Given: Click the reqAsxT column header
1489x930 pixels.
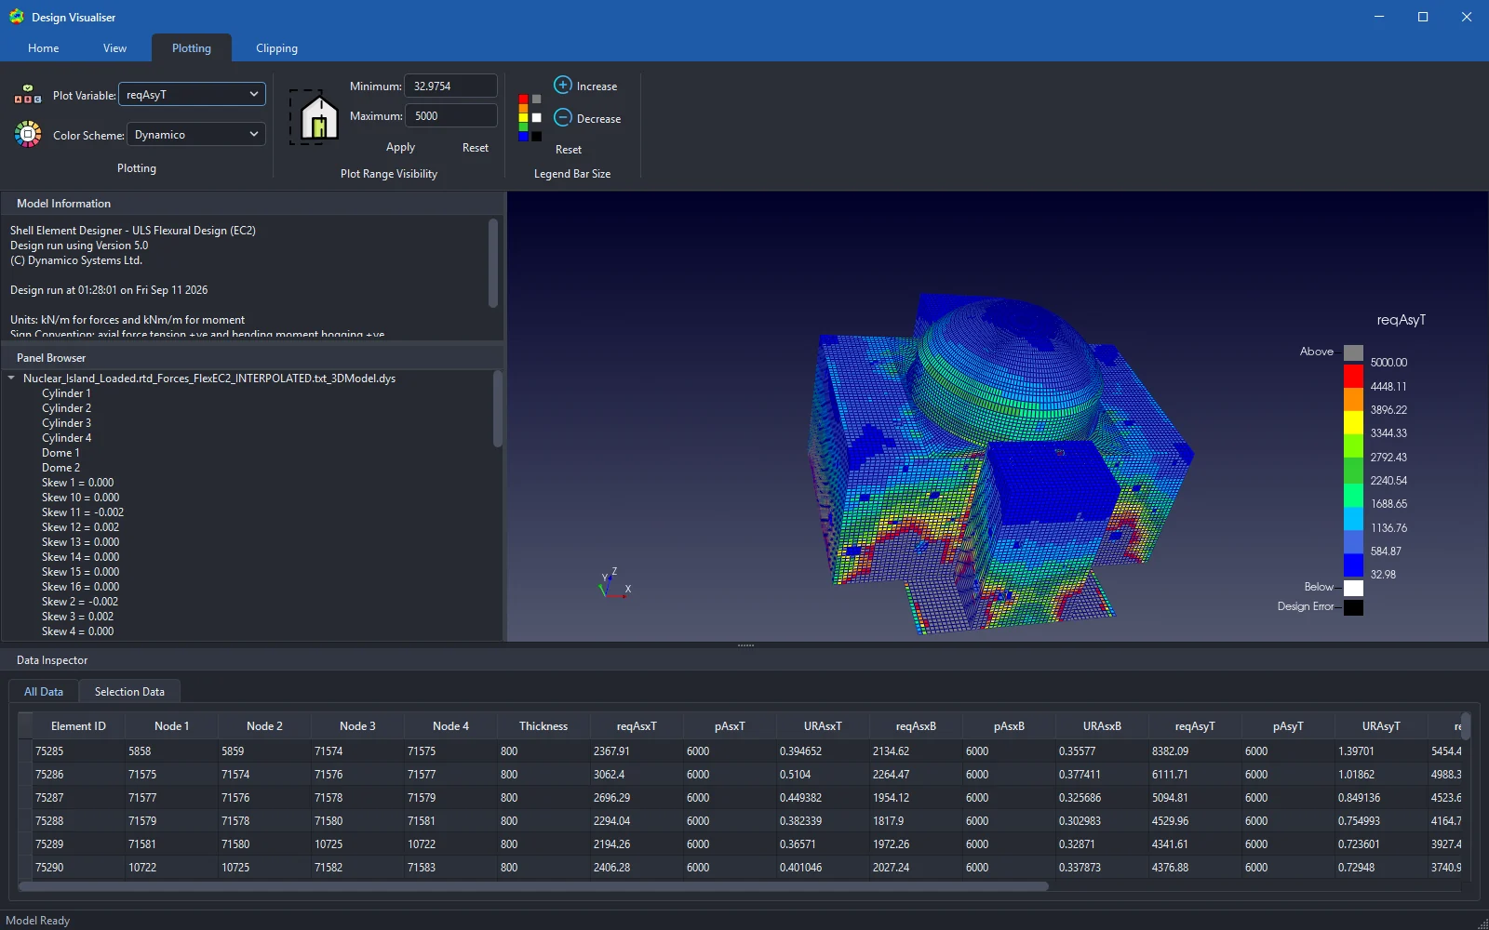Looking at the screenshot, I should [637, 726].
